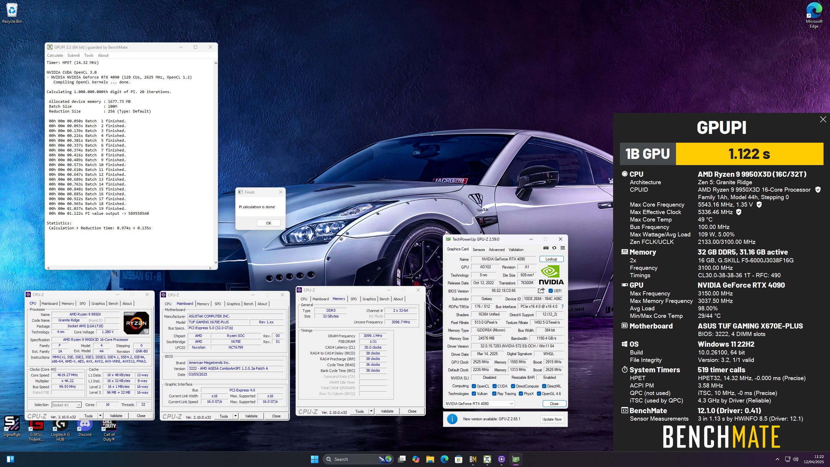Viewport: 830px width, 467px height.
Task: Click the BenchMate BM taskbar icon
Action: [473, 459]
